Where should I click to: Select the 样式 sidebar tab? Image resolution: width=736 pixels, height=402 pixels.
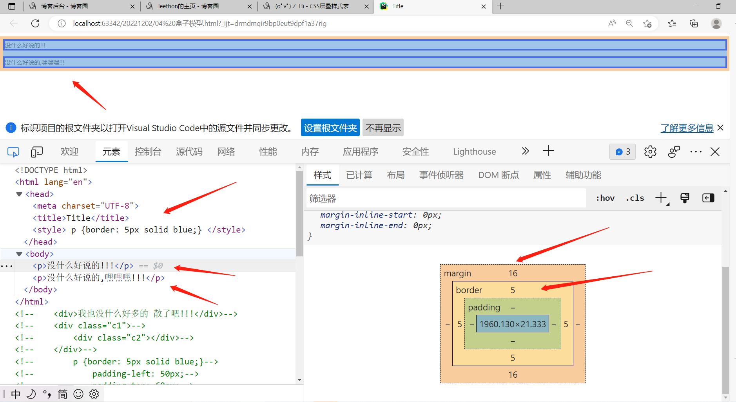click(323, 175)
